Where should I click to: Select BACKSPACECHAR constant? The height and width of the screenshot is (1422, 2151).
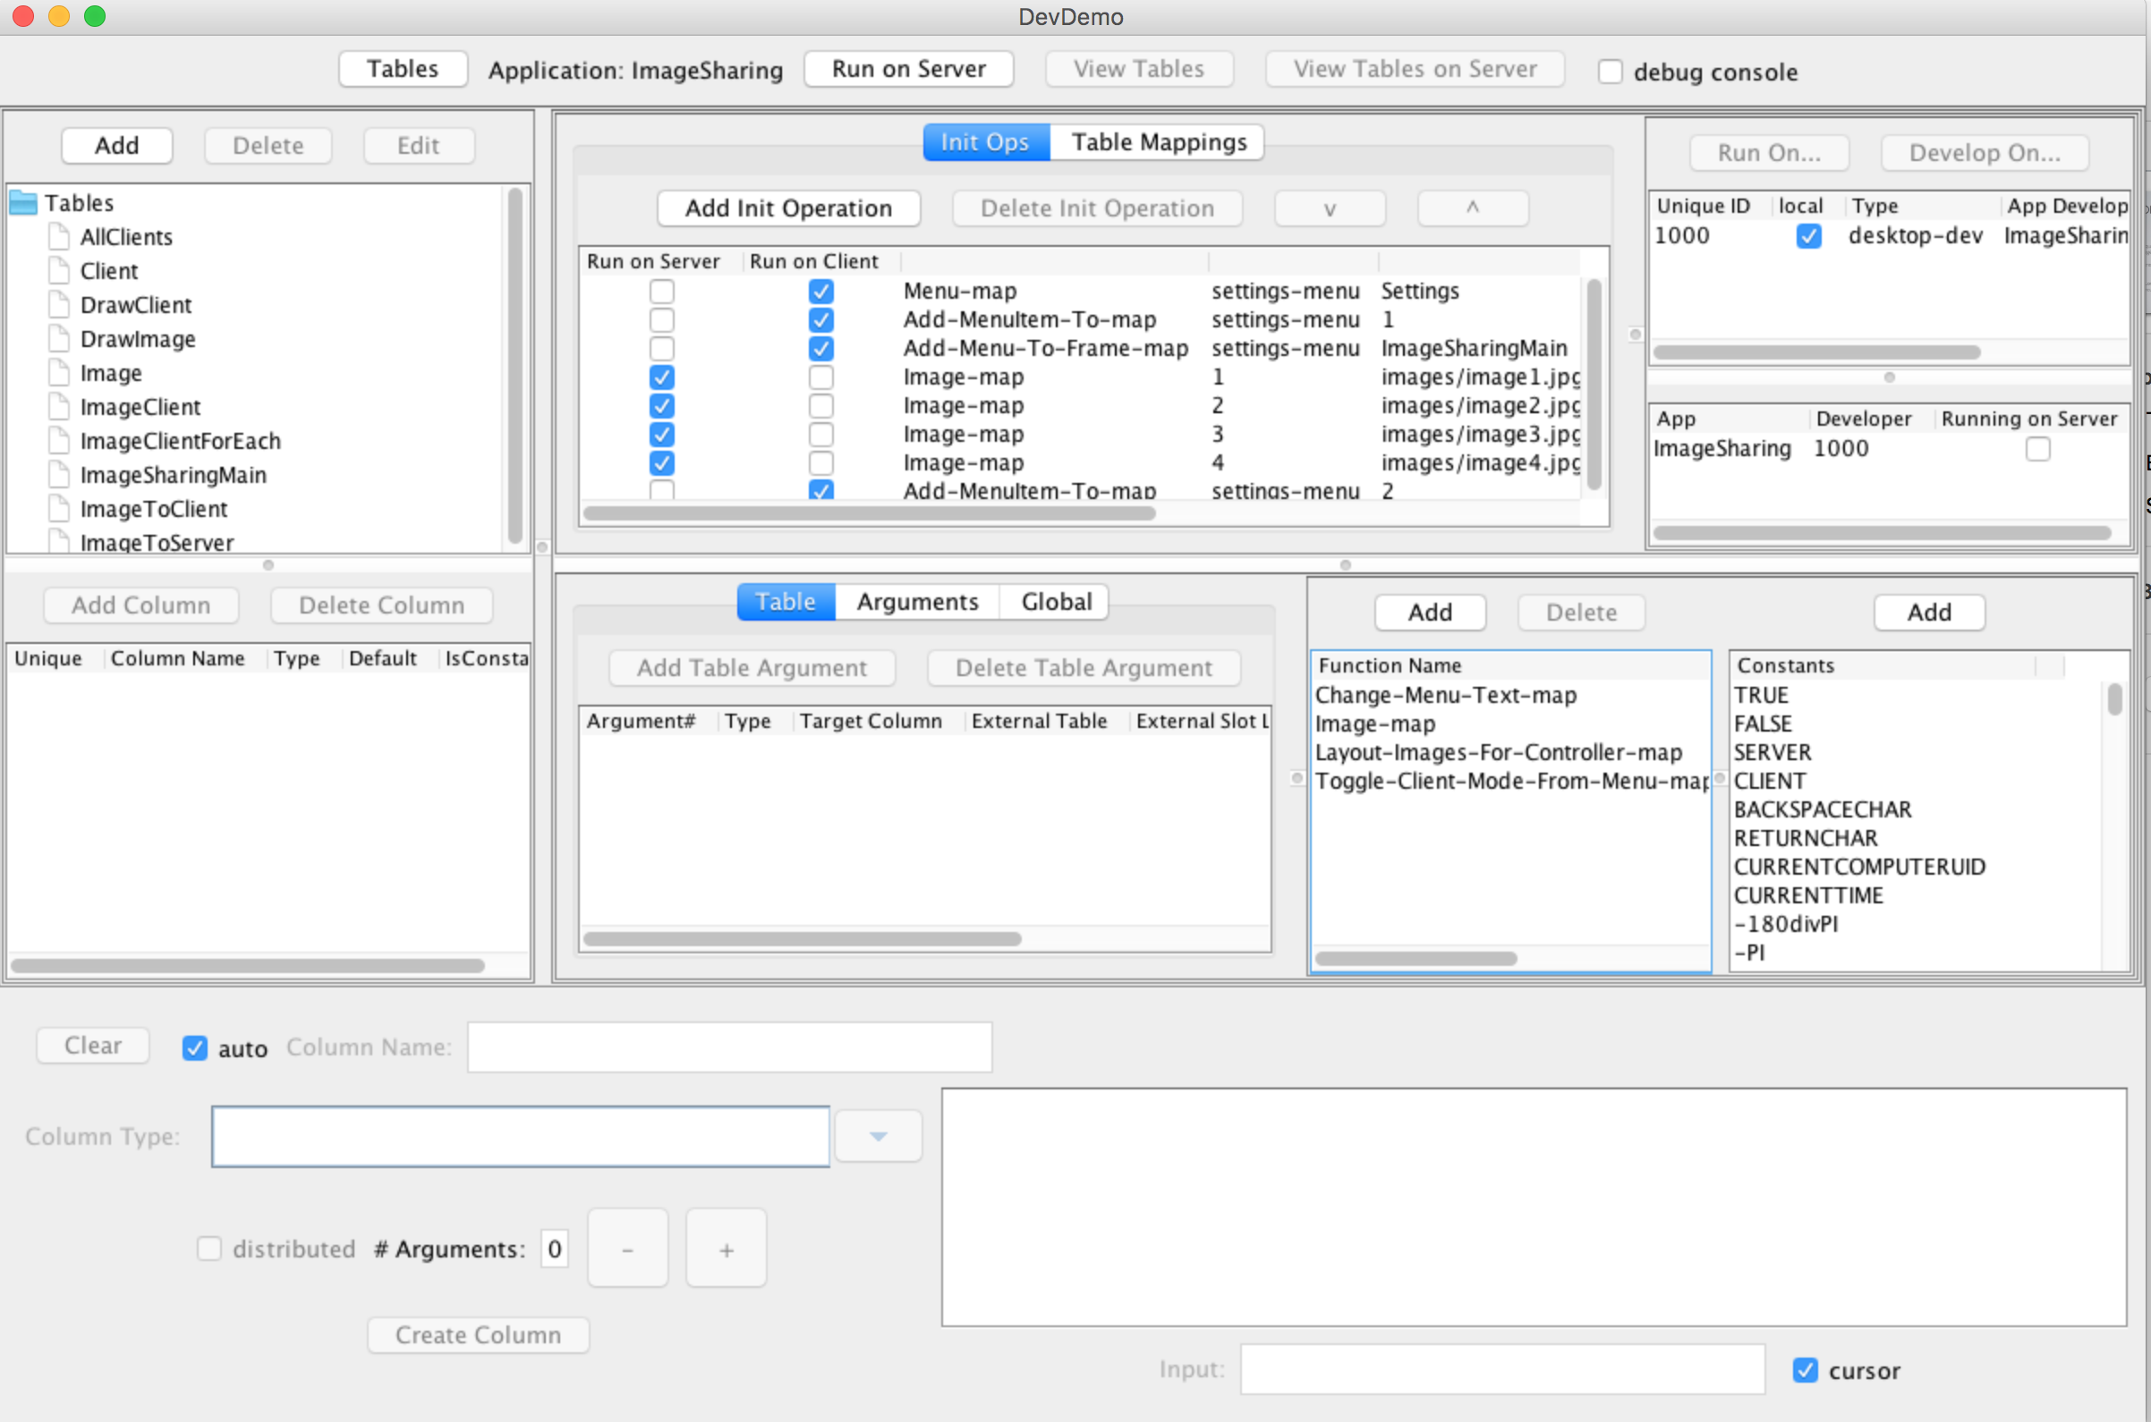1823,810
